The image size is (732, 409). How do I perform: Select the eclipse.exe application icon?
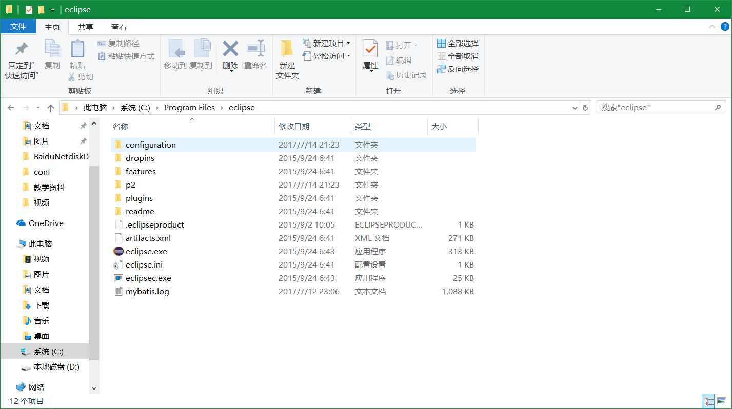tap(118, 251)
